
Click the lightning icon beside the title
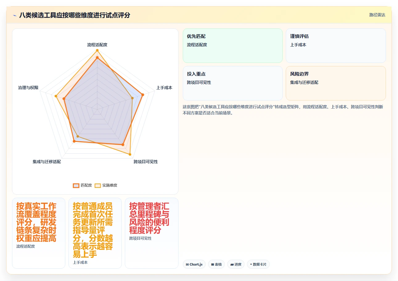coord(14,15)
